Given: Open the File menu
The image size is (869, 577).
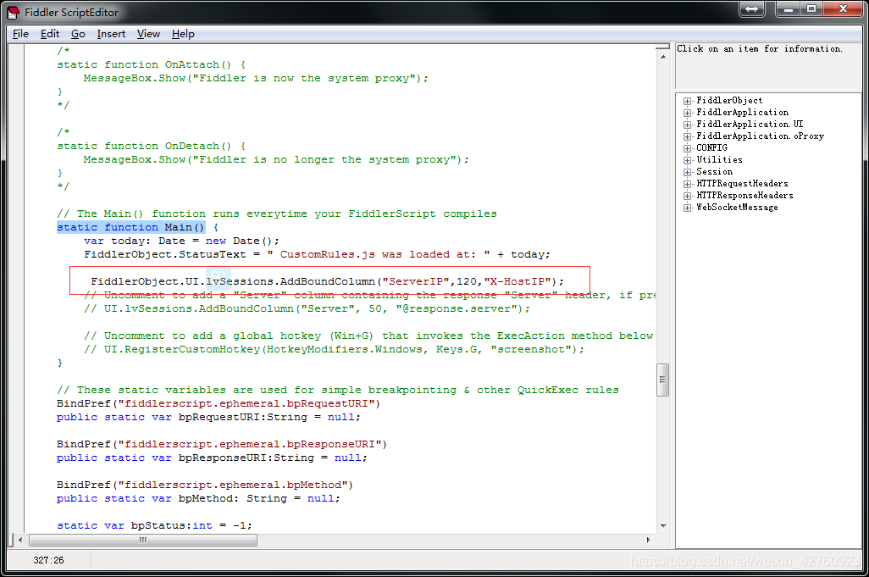Looking at the screenshot, I should click(x=20, y=34).
